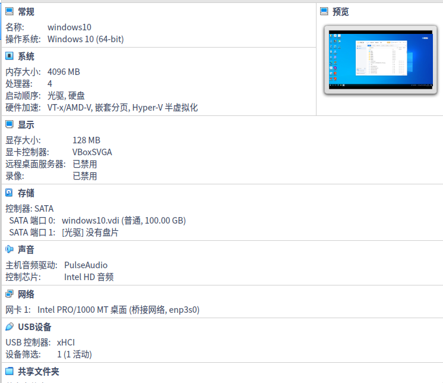The height and width of the screenshot is (383, 443).
Task: Click the 设备筛选: label
Action: tap(23, 354)
